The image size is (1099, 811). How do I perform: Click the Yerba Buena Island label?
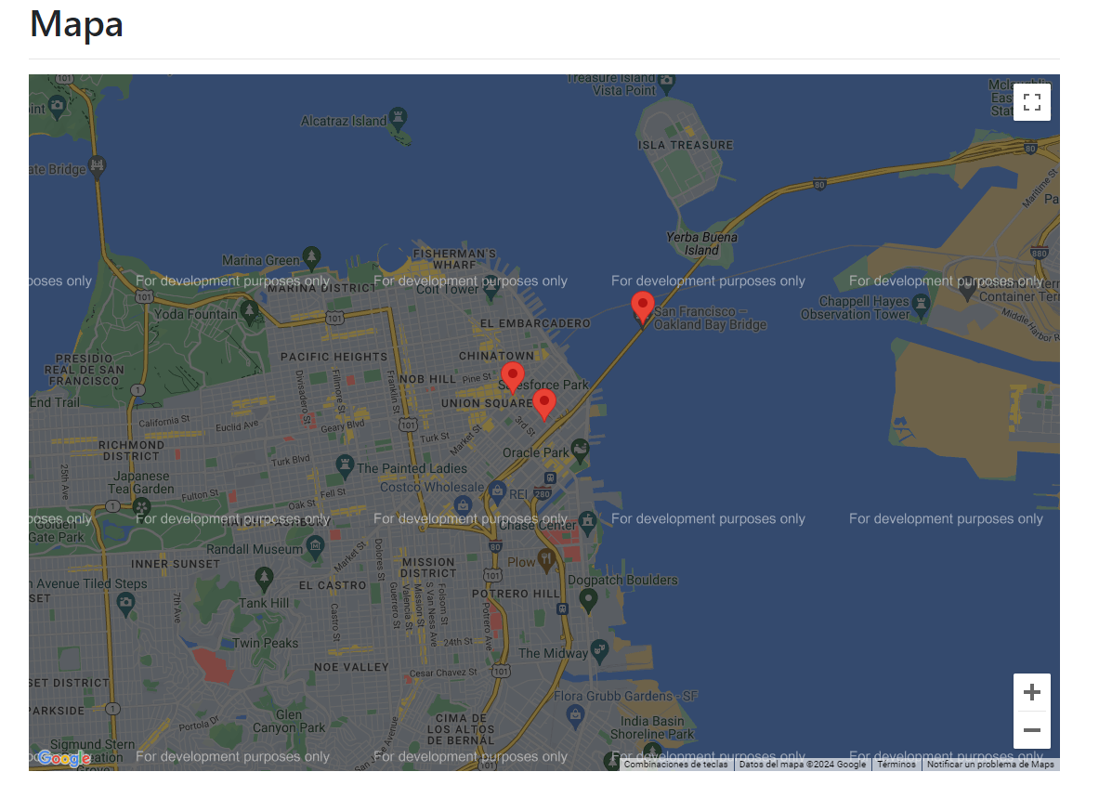[701, 243]
